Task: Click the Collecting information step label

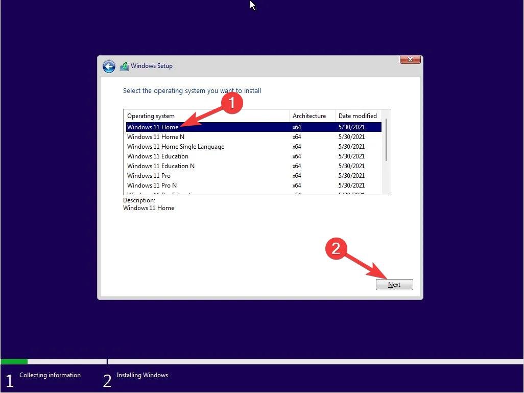Action: [x=50, y=375]
